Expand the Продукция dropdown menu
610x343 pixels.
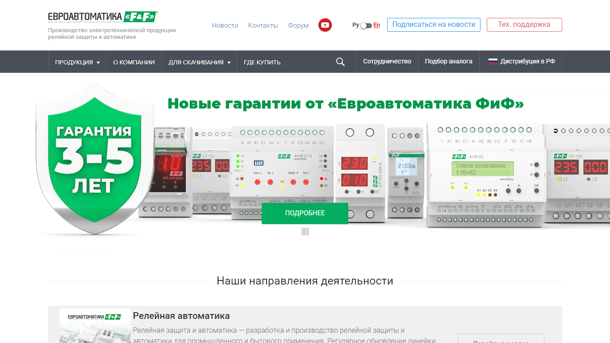coord(77,62)
